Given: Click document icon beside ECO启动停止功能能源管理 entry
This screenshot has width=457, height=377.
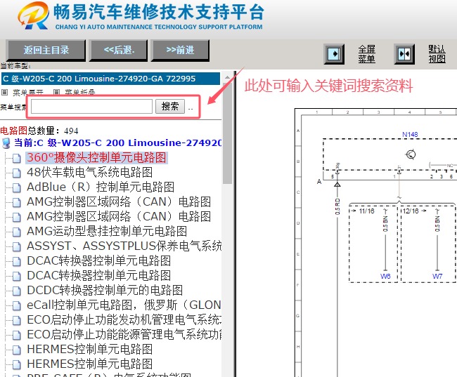Looking at the screenshot, I should [16, 335].
